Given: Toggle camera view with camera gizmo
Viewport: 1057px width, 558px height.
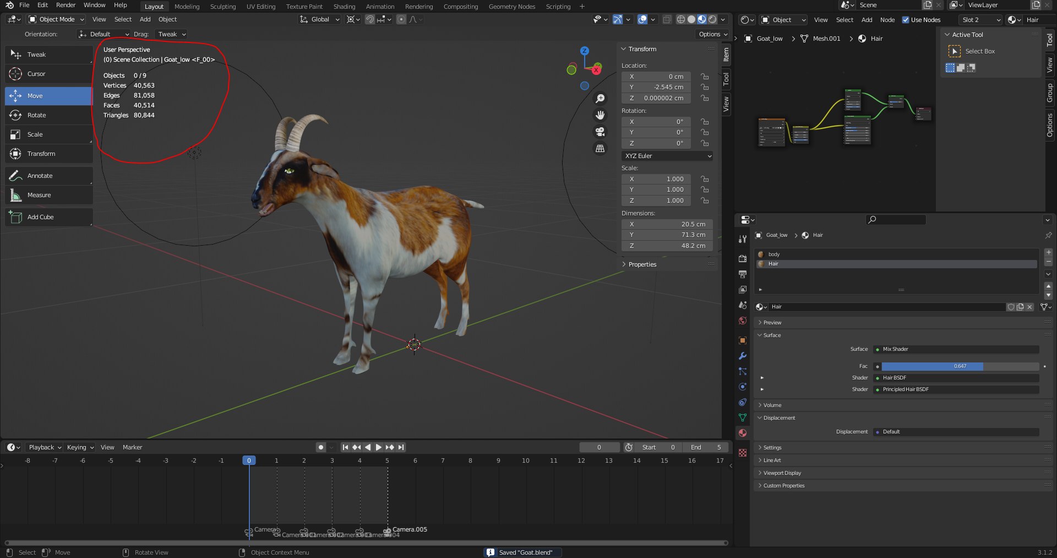Looking at the screenshot, I should pyautogui.click(x=600, y=132).
